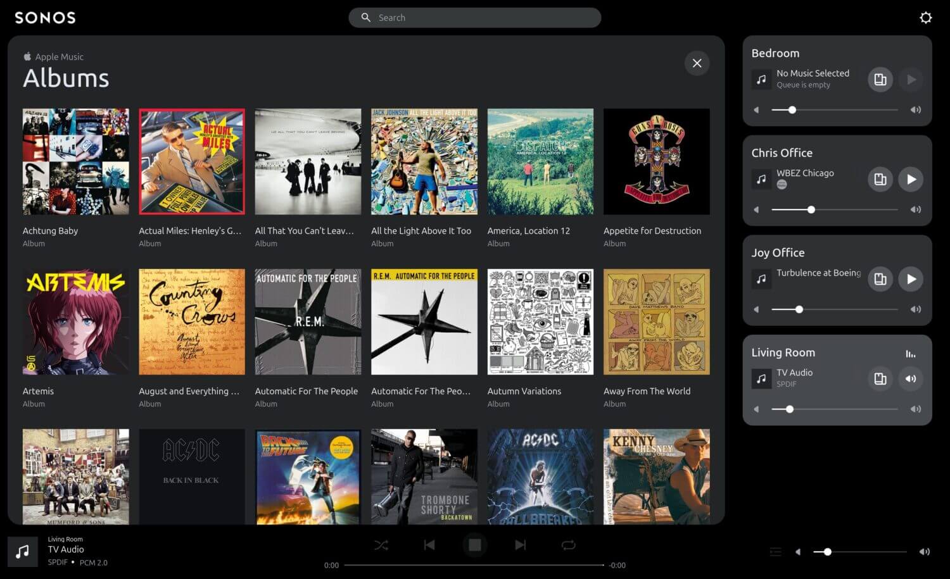Click the Bedroom volume up speaker icon
The height and width of the screenshot is (579, 950).
click(915, 110)
